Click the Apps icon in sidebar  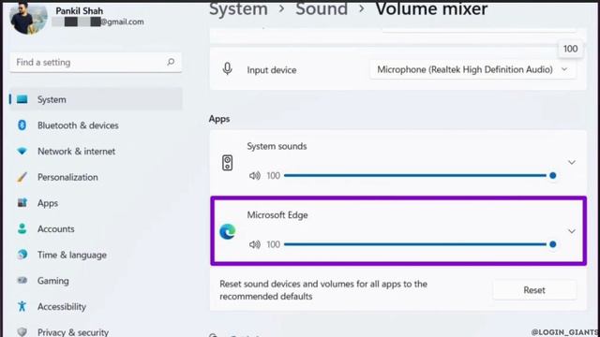(x=22, y=203)
